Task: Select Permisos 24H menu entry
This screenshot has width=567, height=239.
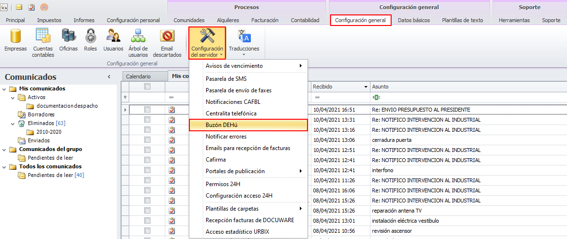Action: [x=248, y=184]
